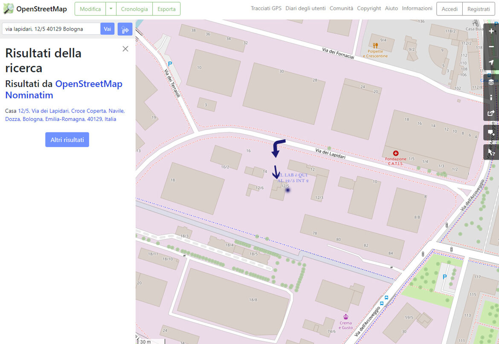
Task: Click the directions arrow button
Action: pyautogui.click(x=125, y=29)
